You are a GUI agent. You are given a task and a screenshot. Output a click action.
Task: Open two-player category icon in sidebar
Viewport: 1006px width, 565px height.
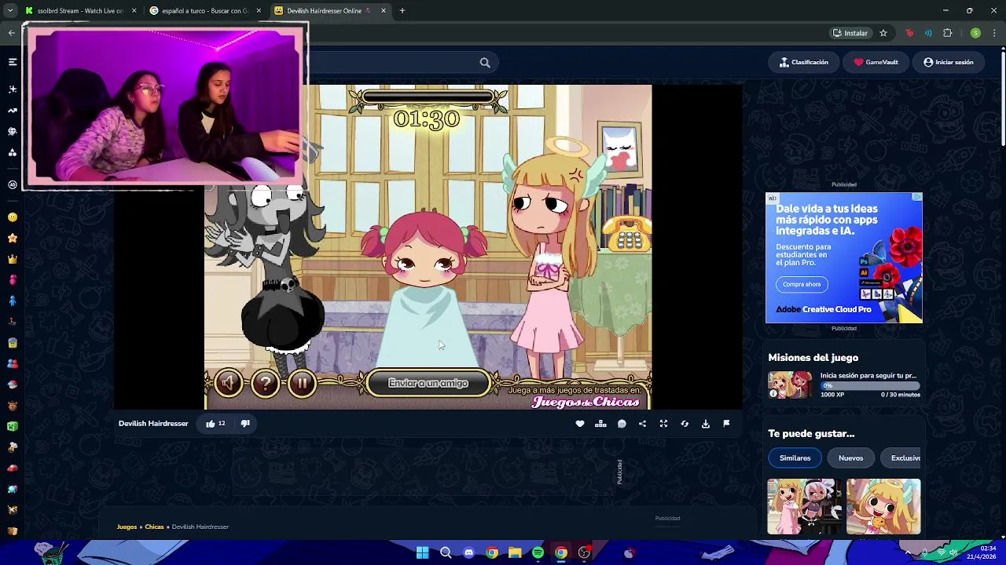(13, 363)
